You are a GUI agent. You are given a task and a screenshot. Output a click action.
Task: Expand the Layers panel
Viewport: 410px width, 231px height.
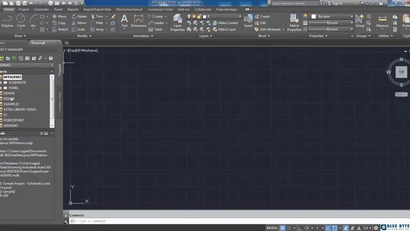point(206,36)
